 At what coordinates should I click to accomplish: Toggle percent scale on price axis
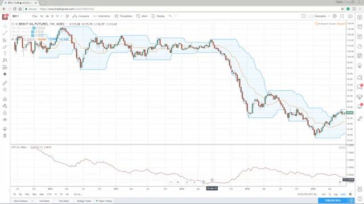click(x=330, y=194)
